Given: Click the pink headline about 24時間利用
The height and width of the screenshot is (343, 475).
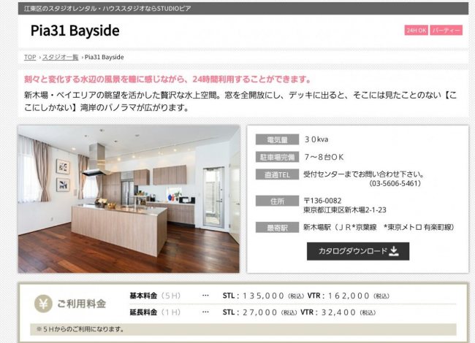Looking at the screenshot, I should point(168,80).
